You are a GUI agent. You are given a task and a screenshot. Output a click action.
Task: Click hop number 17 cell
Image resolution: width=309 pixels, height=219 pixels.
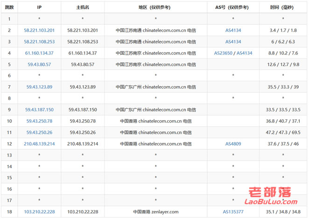[x=9, y=200]
